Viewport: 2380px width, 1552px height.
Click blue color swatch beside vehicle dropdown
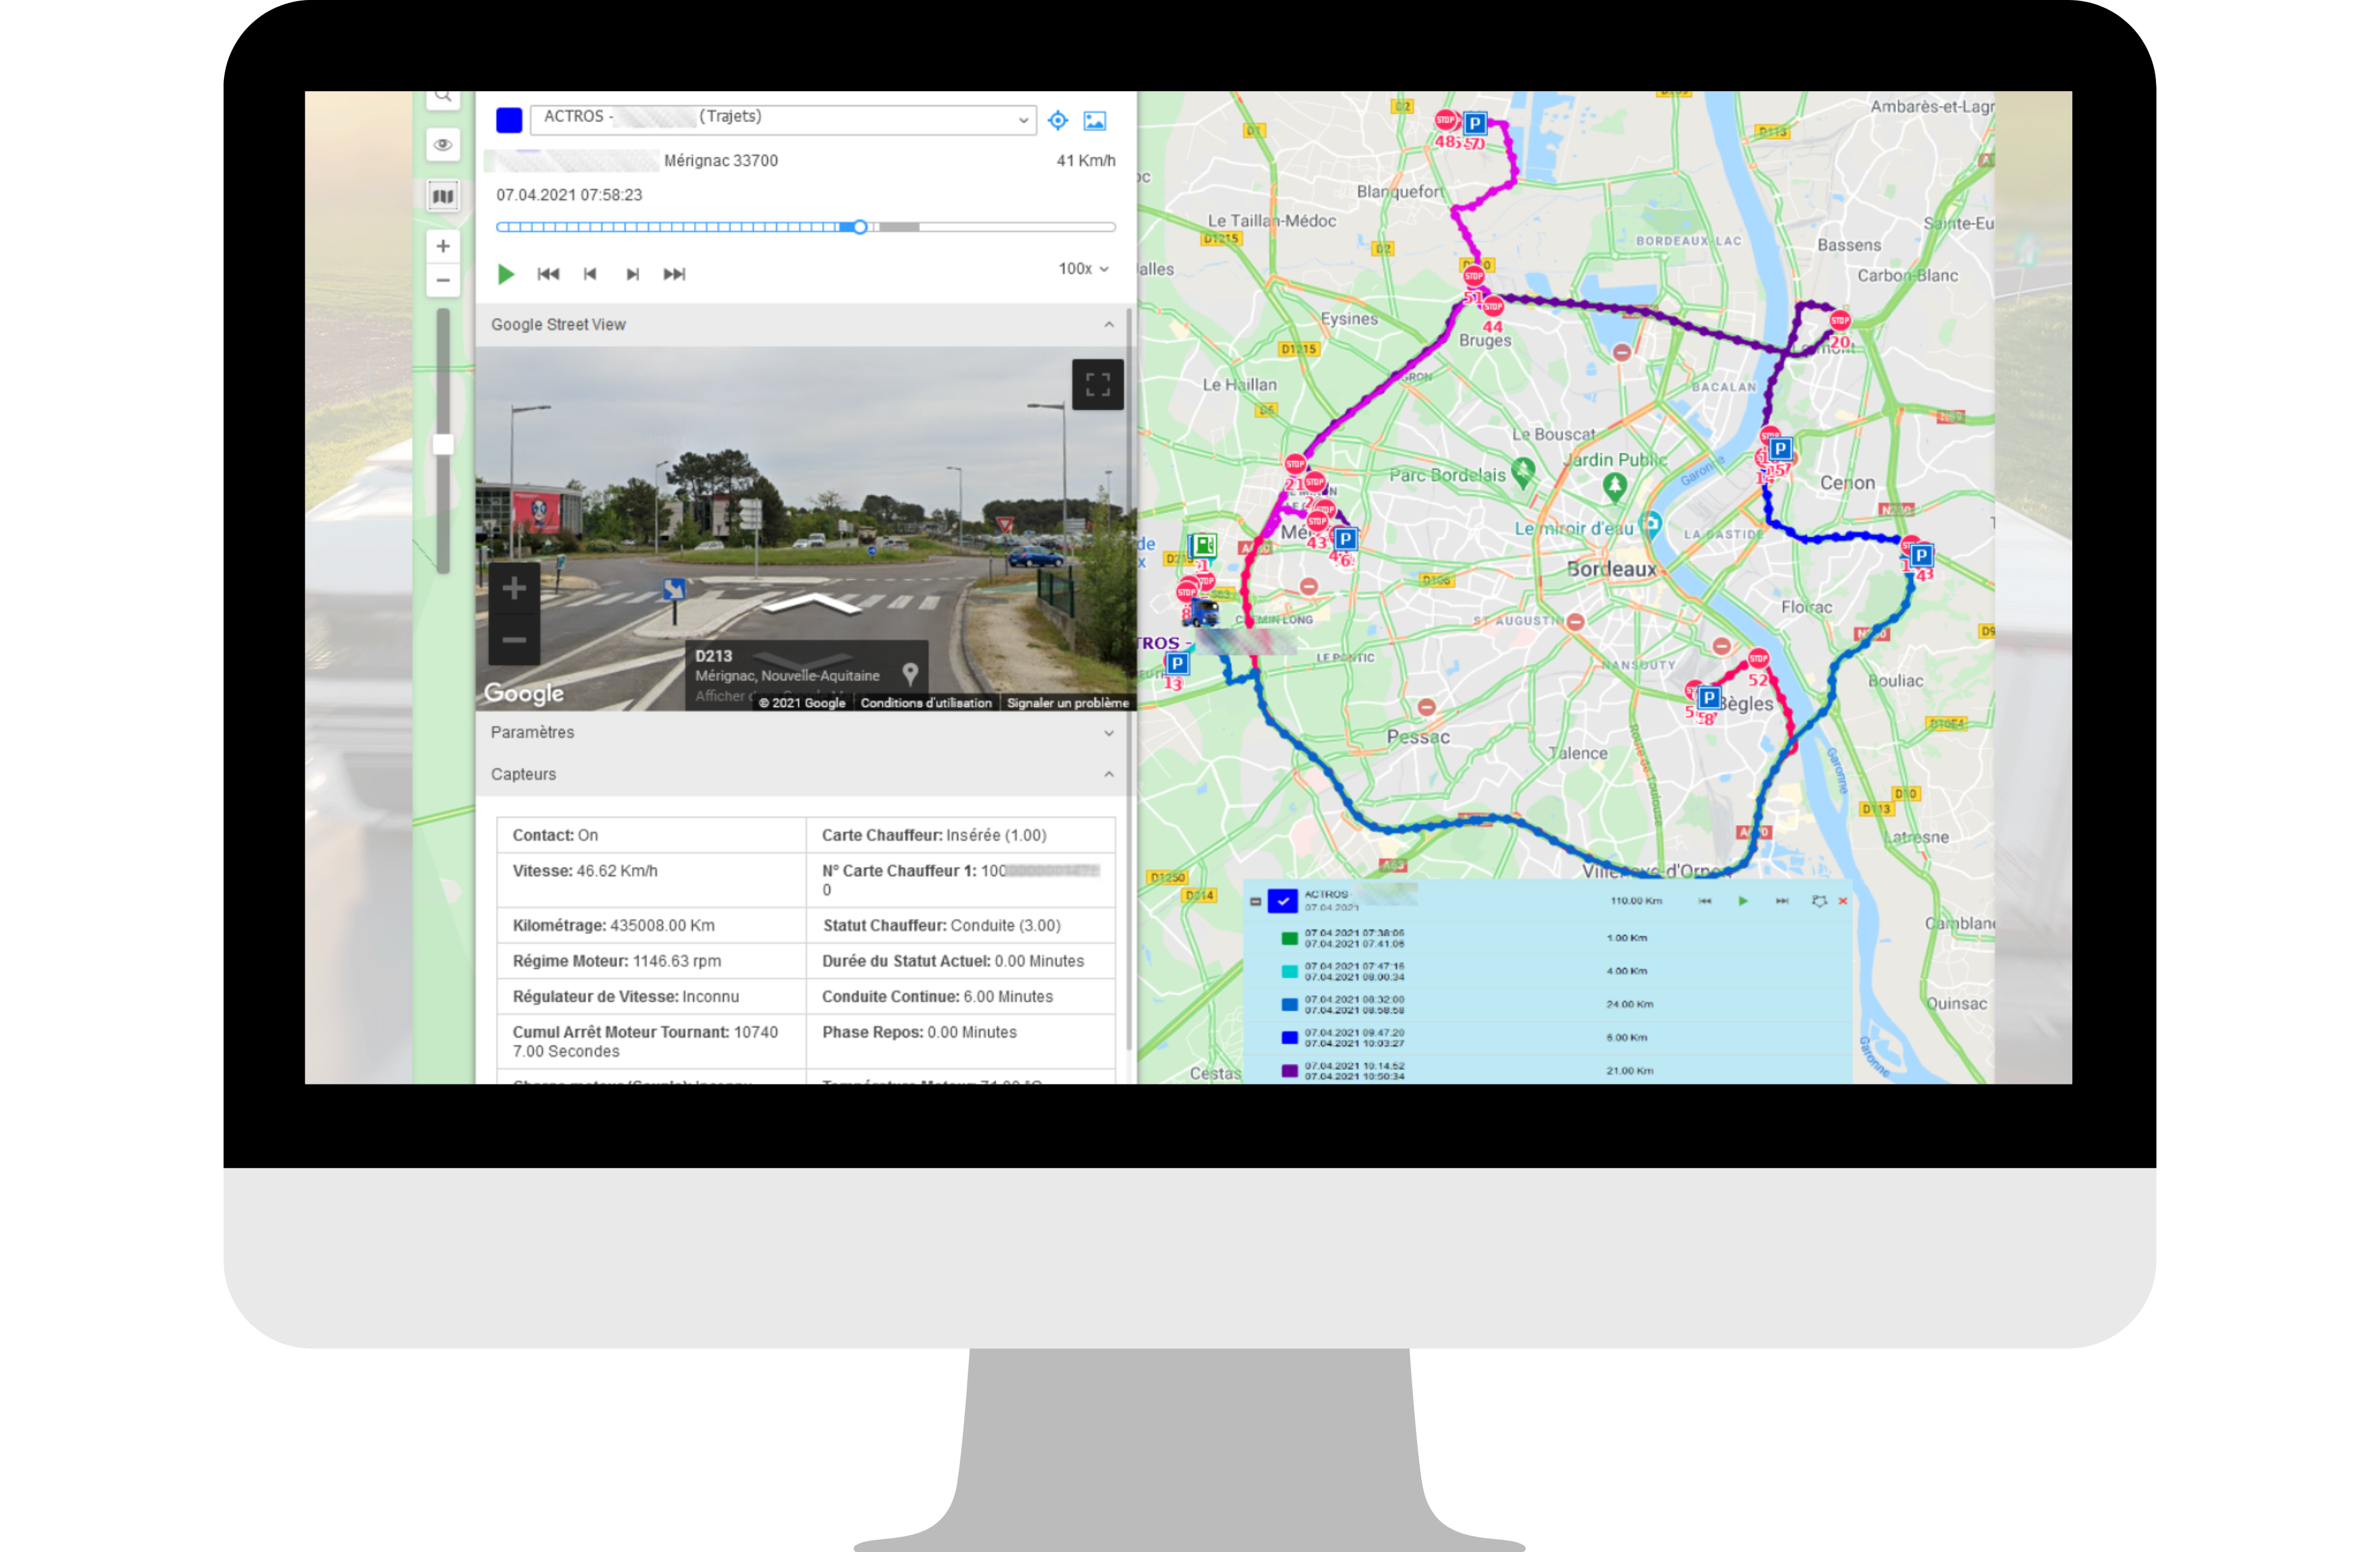tap(509, 120)
